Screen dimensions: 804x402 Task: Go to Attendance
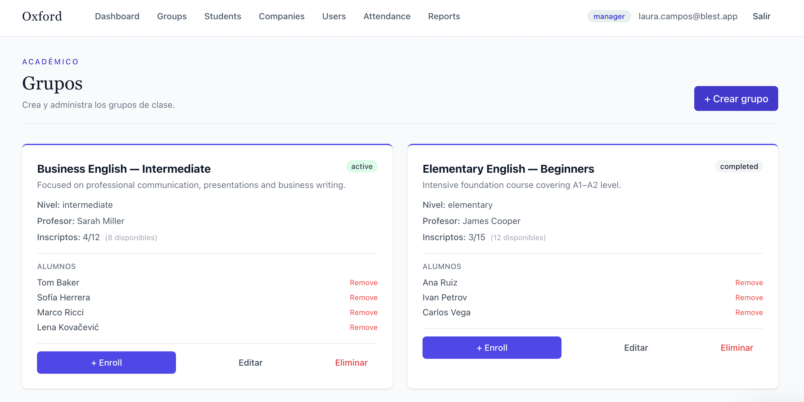(x=387, y=16)
